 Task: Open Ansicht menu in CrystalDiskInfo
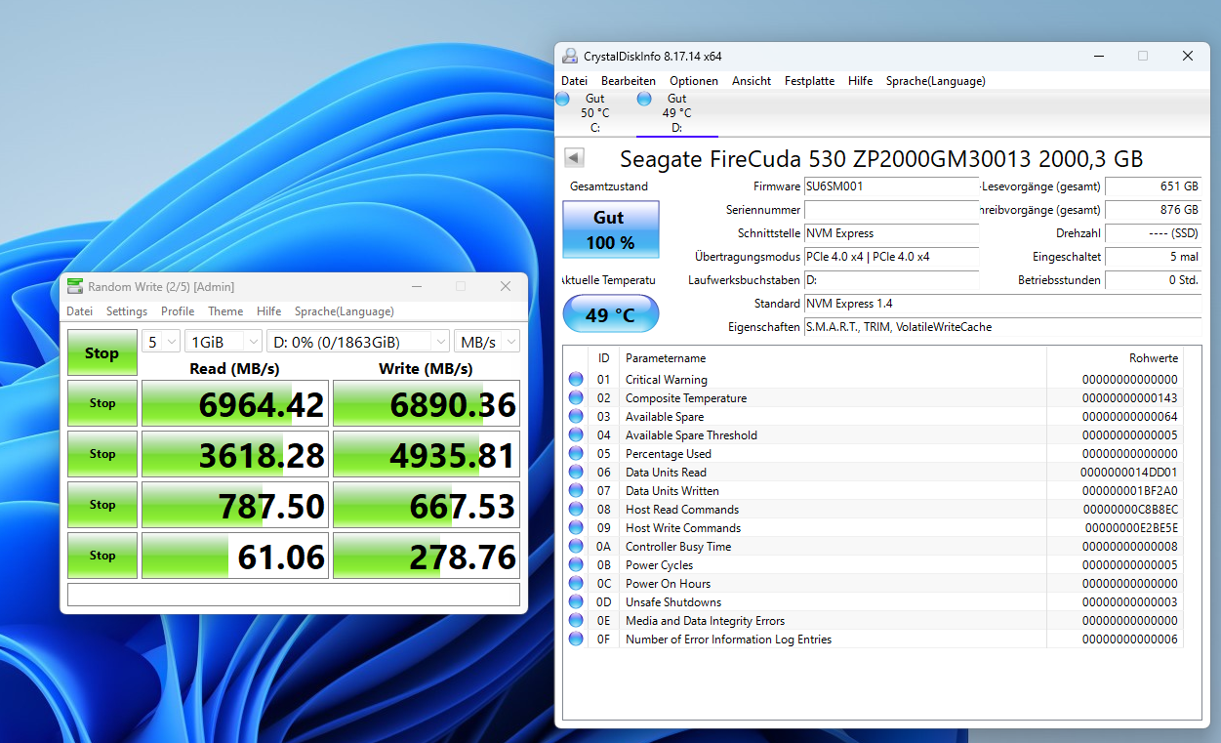pyautogui.click(x=752, y=81)
